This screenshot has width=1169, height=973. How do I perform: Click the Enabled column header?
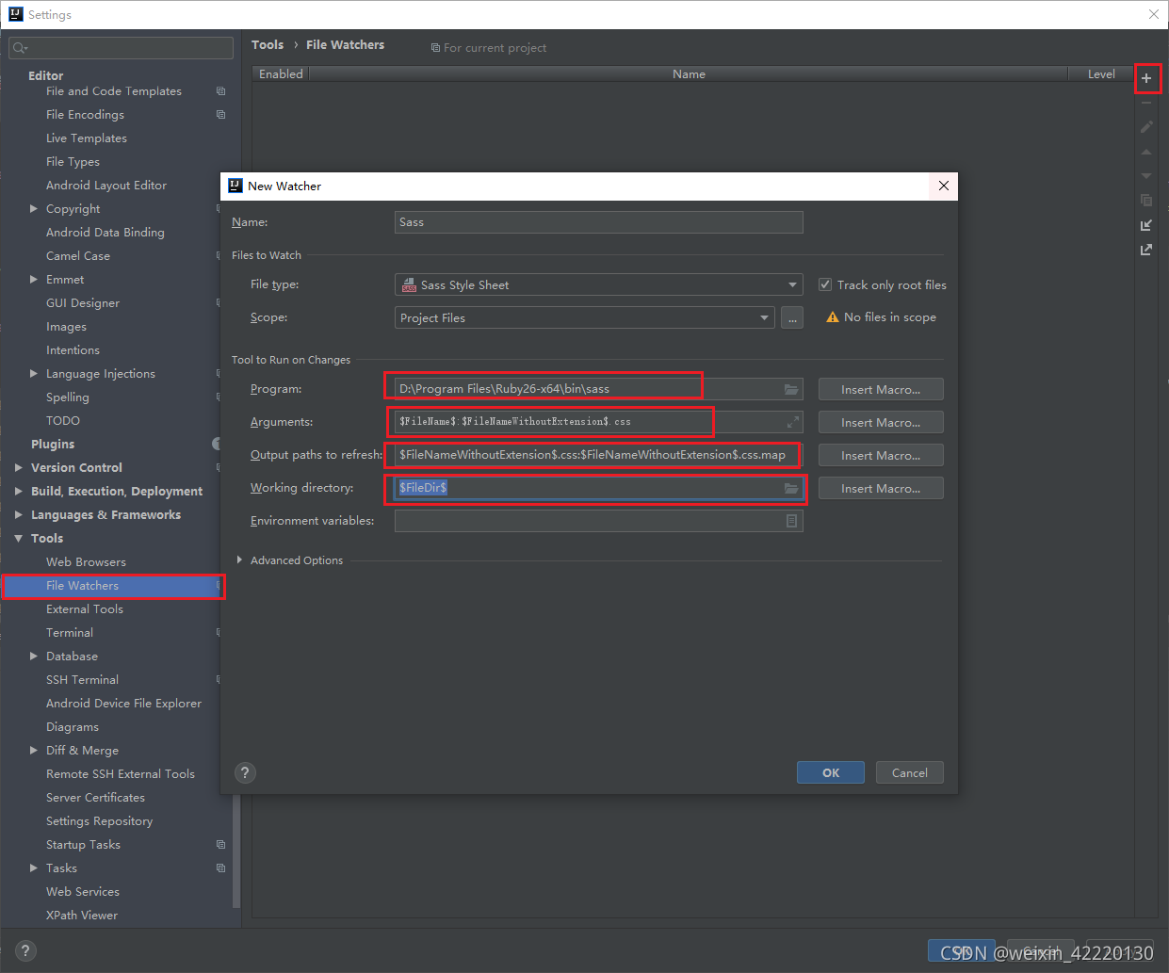click(x=281, y=73)
